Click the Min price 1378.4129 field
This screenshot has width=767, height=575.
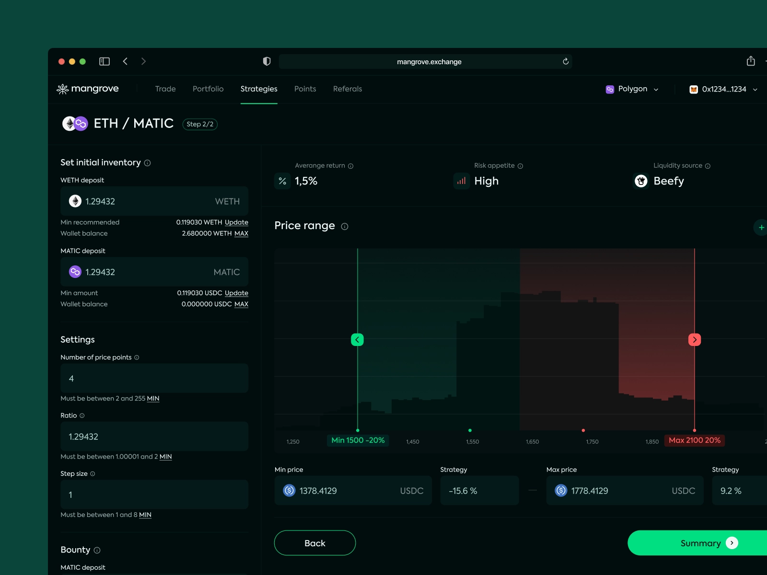(x=353, y=491)
